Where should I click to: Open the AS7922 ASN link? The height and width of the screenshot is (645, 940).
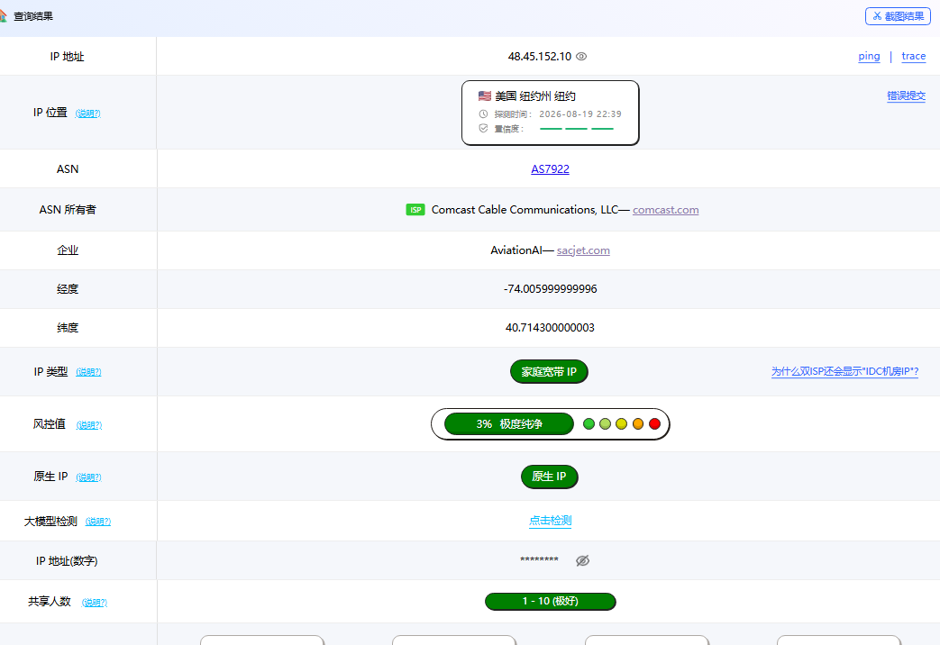click(550, 169)
